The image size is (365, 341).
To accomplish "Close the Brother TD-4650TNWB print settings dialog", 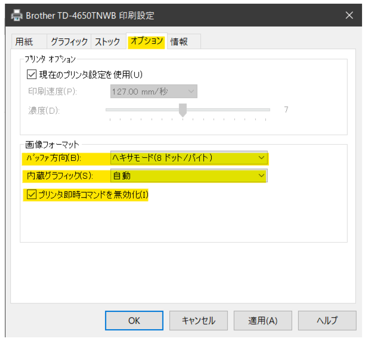I will coord(349,15).
